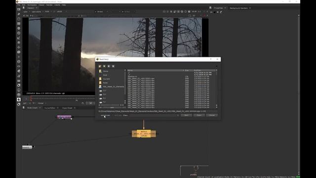Open the Draw nodes toolbar menu
The height and width of the screenshot is (178, 316).
point(19,14)
